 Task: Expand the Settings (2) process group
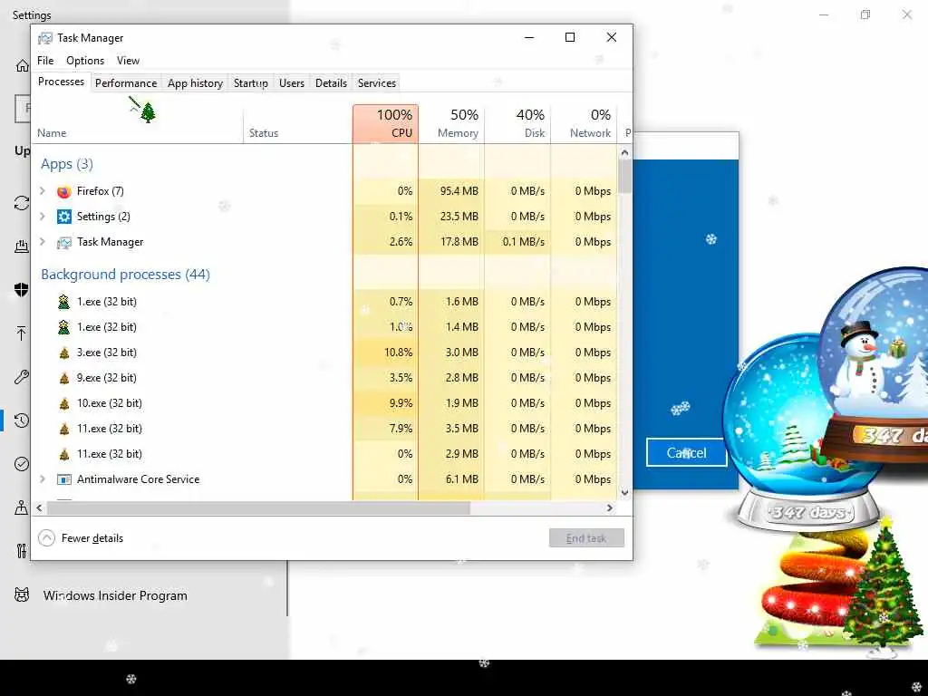[43, 217]
